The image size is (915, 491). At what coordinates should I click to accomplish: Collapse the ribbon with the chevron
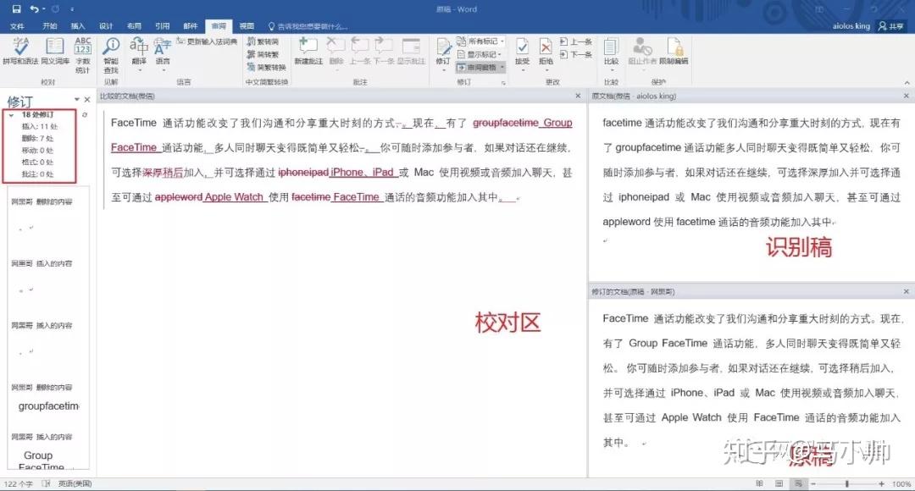(907, 83)
